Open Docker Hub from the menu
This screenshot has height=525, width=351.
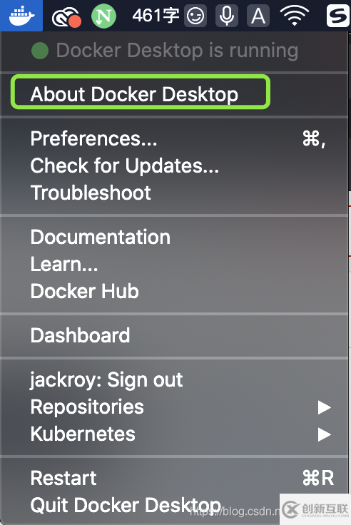coord(174,291)
